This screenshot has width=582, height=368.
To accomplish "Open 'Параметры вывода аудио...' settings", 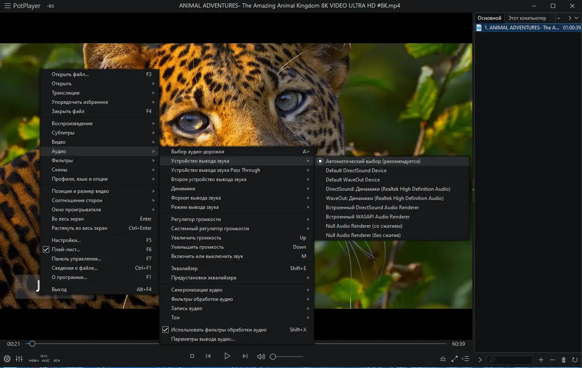I will click(203, 339).
